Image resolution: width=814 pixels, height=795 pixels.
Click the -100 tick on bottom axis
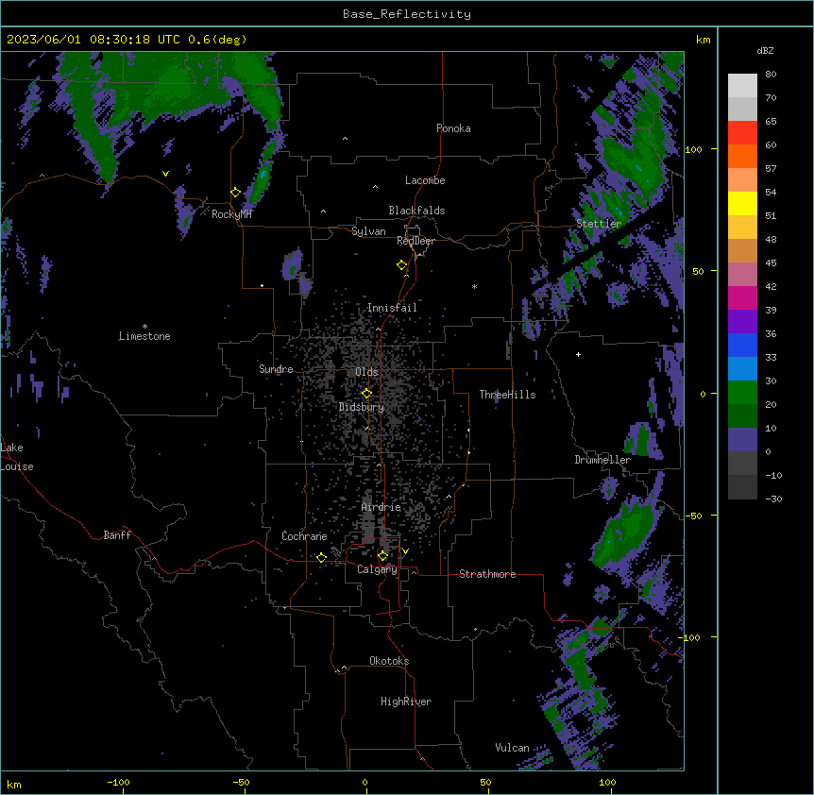pyautogui.click(x=118, y=782)
